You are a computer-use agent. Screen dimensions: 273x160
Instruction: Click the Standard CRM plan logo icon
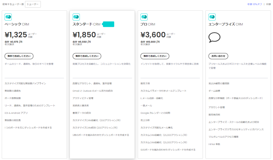(76, 17)
